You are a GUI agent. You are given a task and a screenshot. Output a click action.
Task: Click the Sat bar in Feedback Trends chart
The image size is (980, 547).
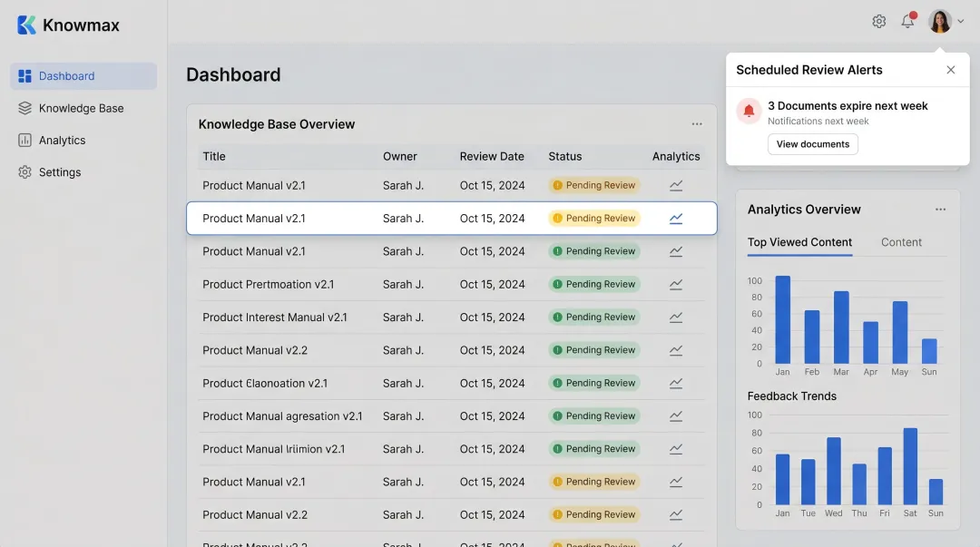910,466
